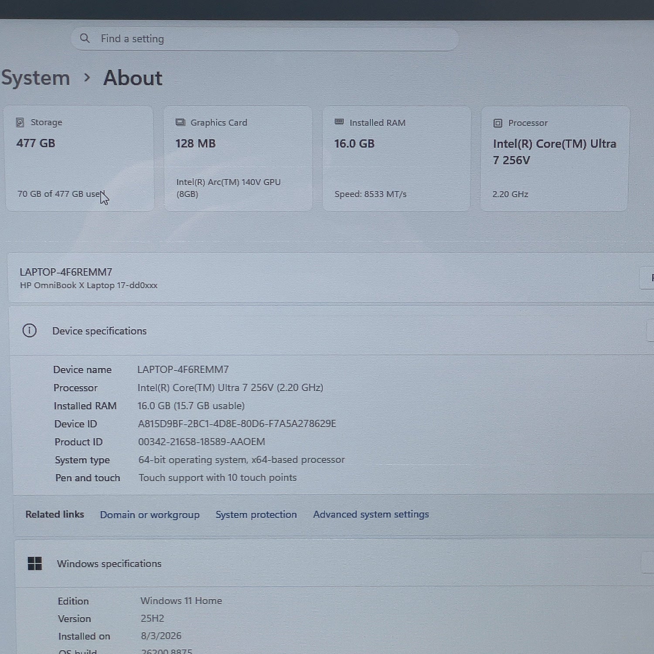Image resolution: width=654 pixels, height=654 pixels.
Task: Click 70 GB of 477 GB used text
Action: click(x=61, y=194)
